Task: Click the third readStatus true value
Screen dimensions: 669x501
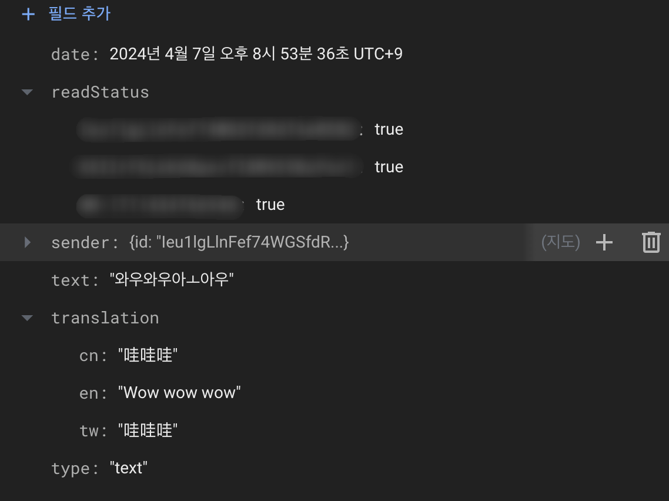Action: click(270, 205)
